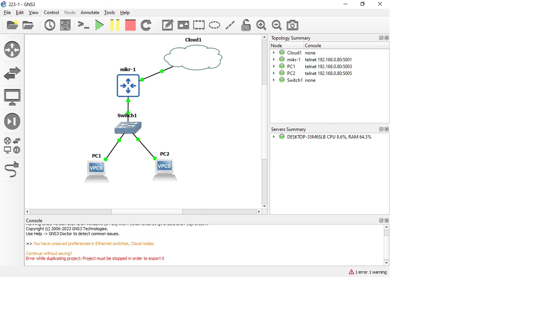547x312 pixels.
Task: Browse switches in device sidebar
Action: pos(12,73)
